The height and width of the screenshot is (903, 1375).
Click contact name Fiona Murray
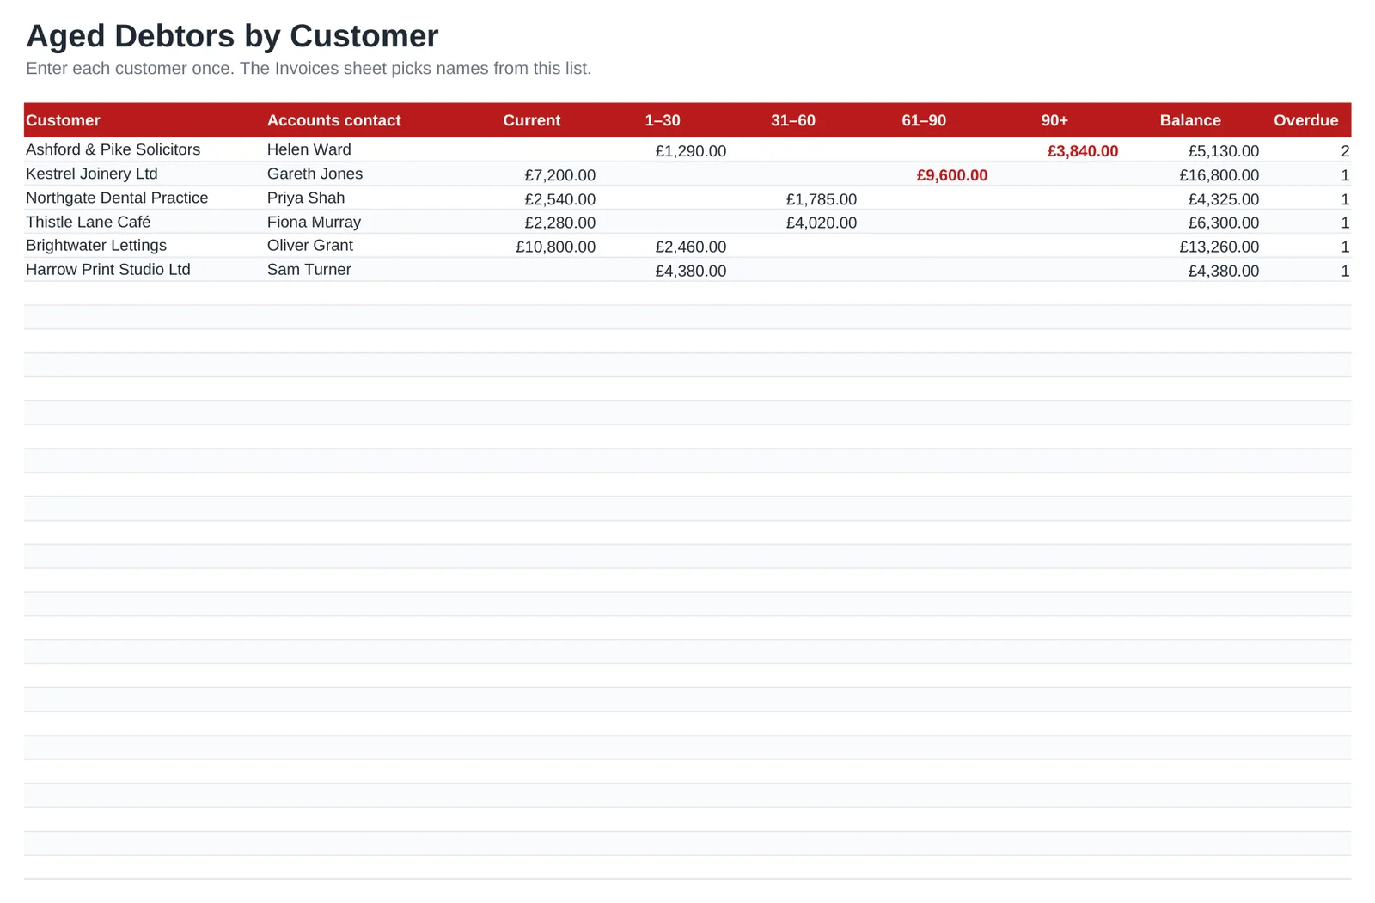pos(314,222)
